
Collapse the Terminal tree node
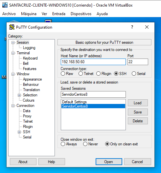tap(13, 53)
